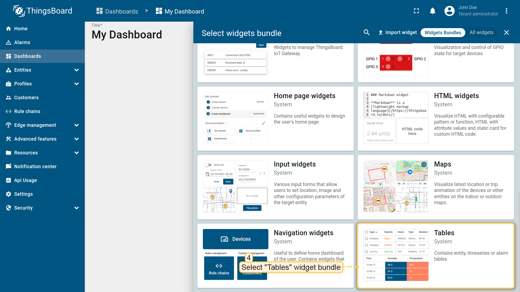The height and width of the screenshot is (292, 520).
Task: Click the Import widget button
Action: pos(398,32)
